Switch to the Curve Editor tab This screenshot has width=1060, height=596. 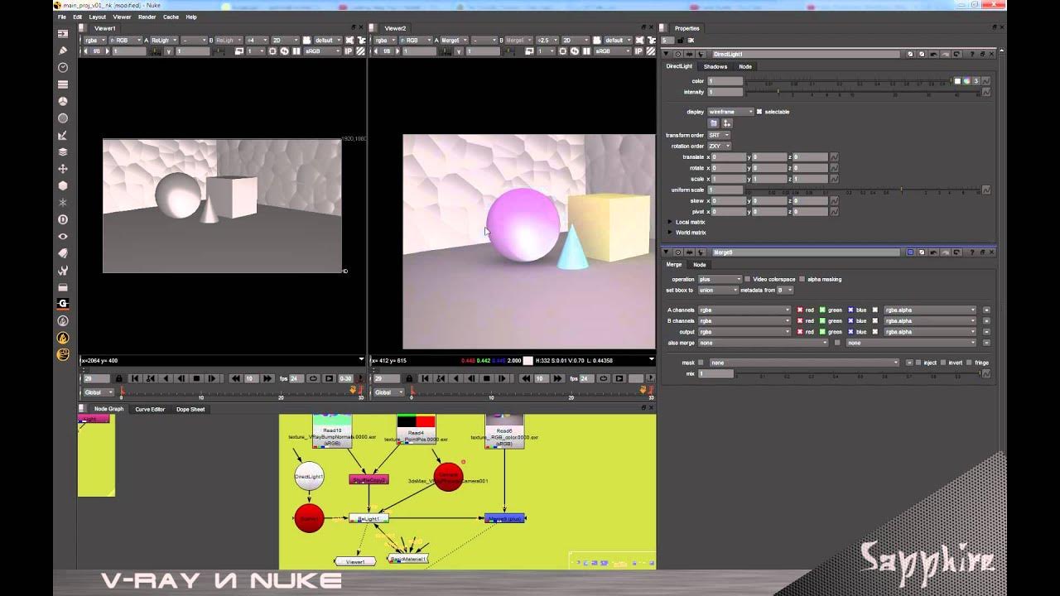150,409
